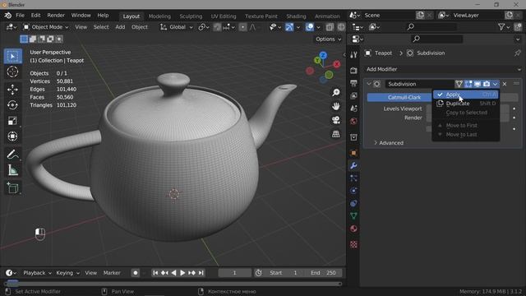Jump to the end frame

coord(201,273)
